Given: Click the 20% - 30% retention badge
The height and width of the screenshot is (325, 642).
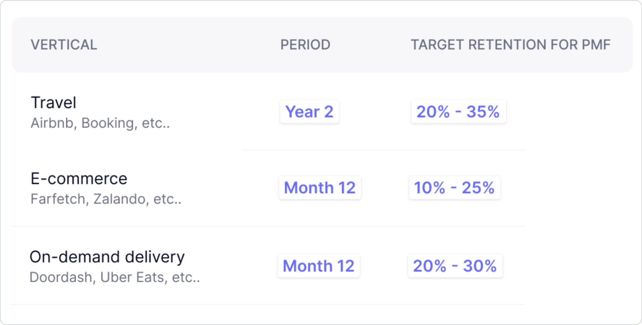Looking at the screenshot, I should 455,266.
